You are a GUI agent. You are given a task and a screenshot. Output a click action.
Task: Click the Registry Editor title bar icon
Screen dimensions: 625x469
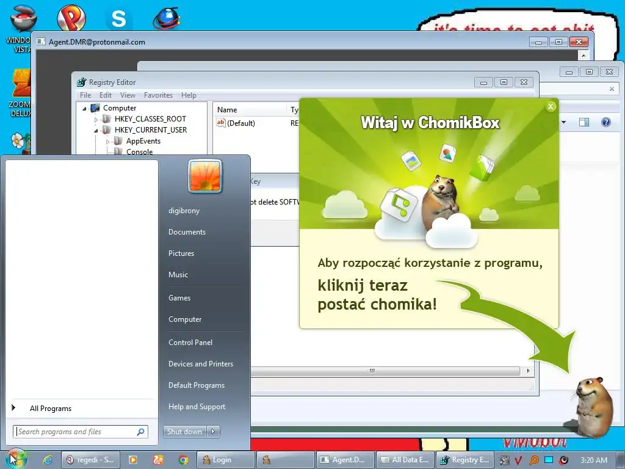(82, 82)
